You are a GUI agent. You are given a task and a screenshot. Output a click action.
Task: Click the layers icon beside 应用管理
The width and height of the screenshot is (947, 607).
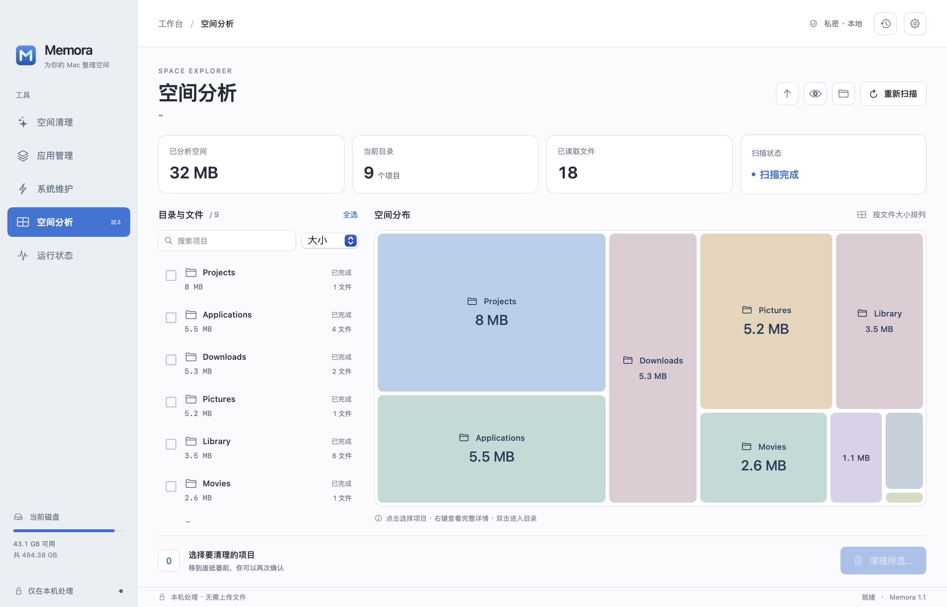pyautogui.click(x=23, y=156)
